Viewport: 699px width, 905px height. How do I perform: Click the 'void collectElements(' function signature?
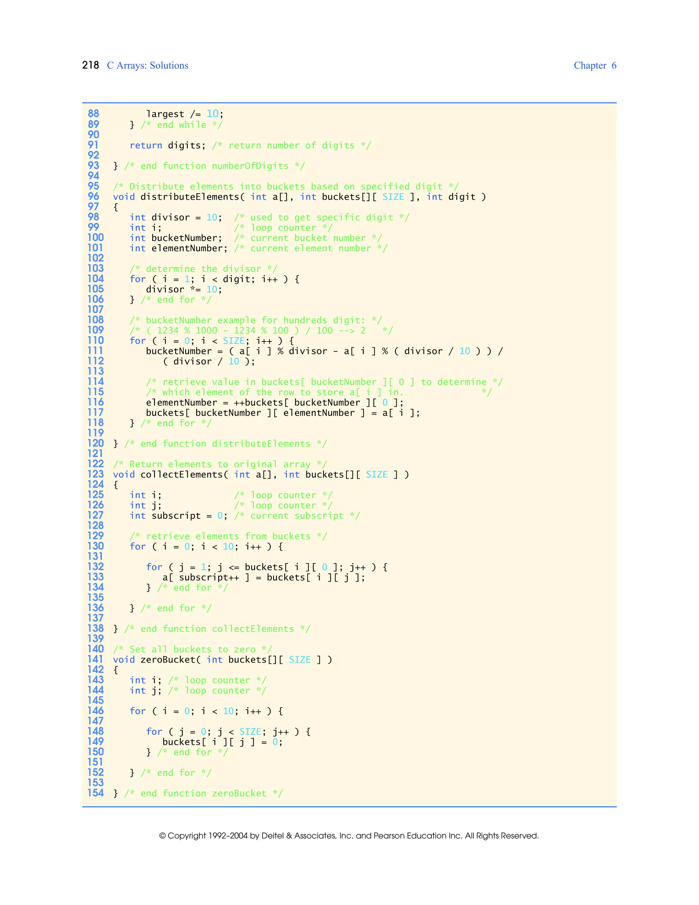261,474
